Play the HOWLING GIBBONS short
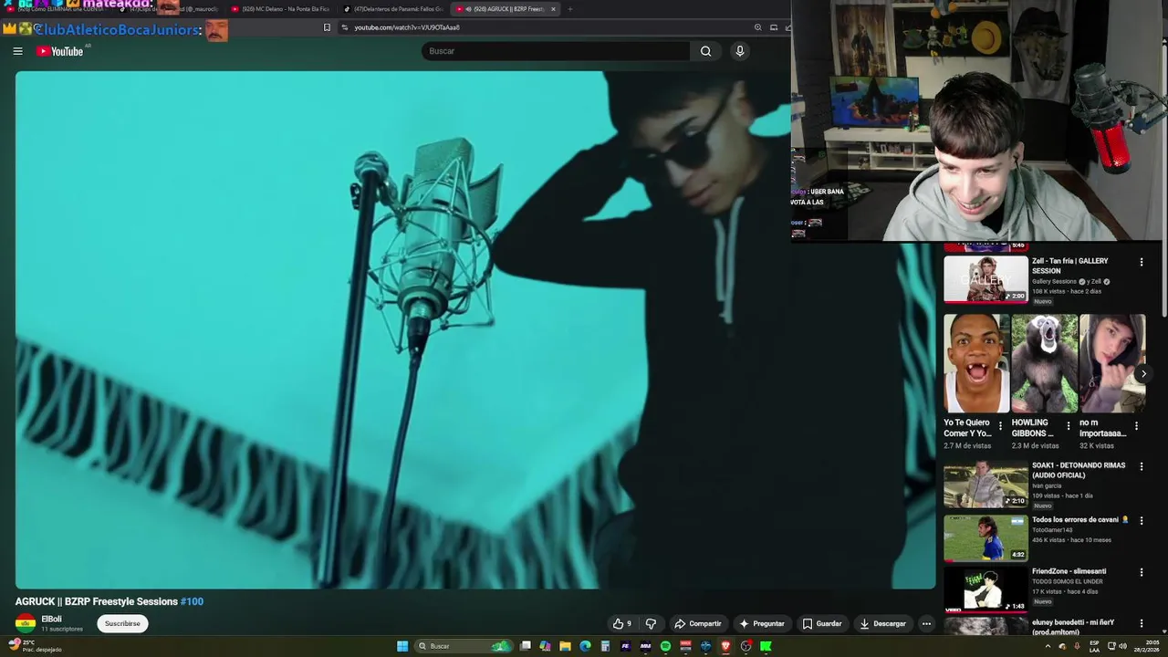The width and height of the screenshot is (1168, 657). point(1045,363)
